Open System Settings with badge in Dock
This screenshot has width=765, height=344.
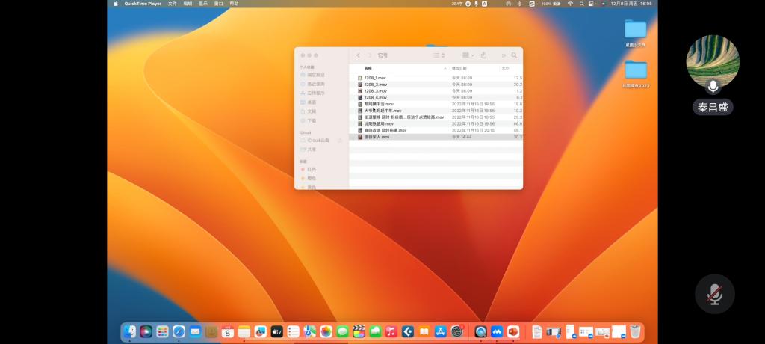[x=457, y=332]
